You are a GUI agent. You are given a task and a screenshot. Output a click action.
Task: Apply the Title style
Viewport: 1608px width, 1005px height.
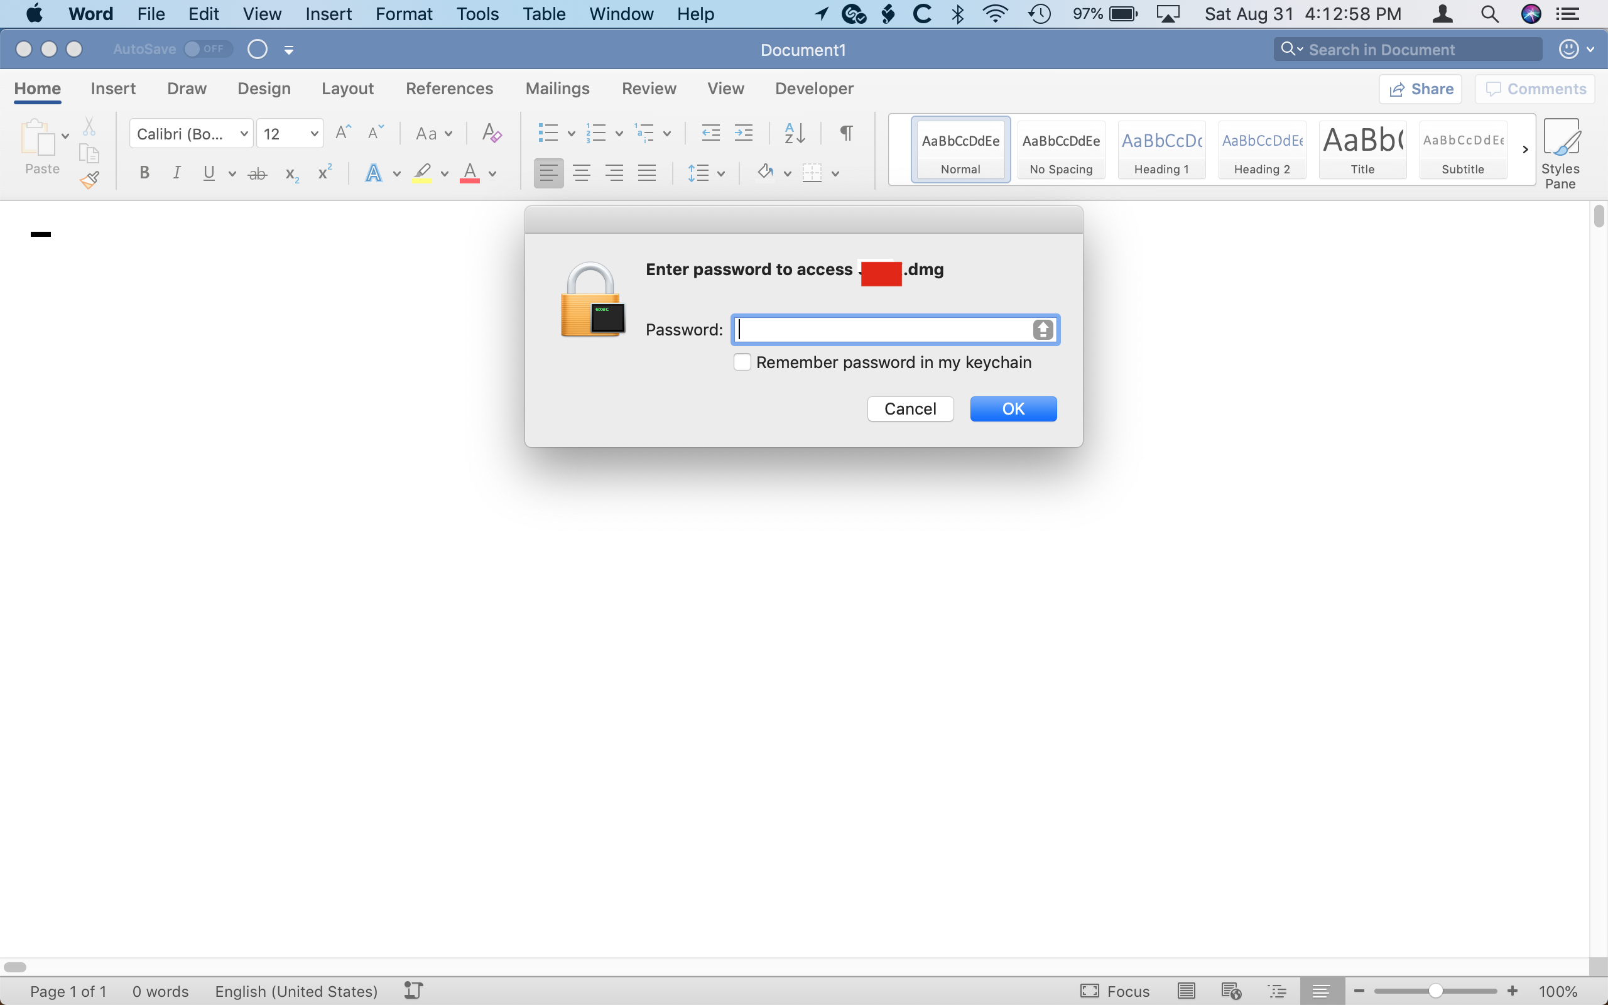[x=1362, y=150]
